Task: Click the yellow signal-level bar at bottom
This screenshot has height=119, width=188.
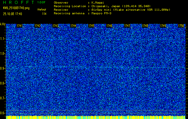Action: [96, 117]
